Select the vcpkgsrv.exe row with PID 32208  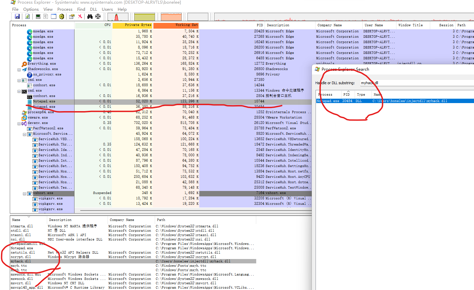pyautogui.click(x=161, y=198)
